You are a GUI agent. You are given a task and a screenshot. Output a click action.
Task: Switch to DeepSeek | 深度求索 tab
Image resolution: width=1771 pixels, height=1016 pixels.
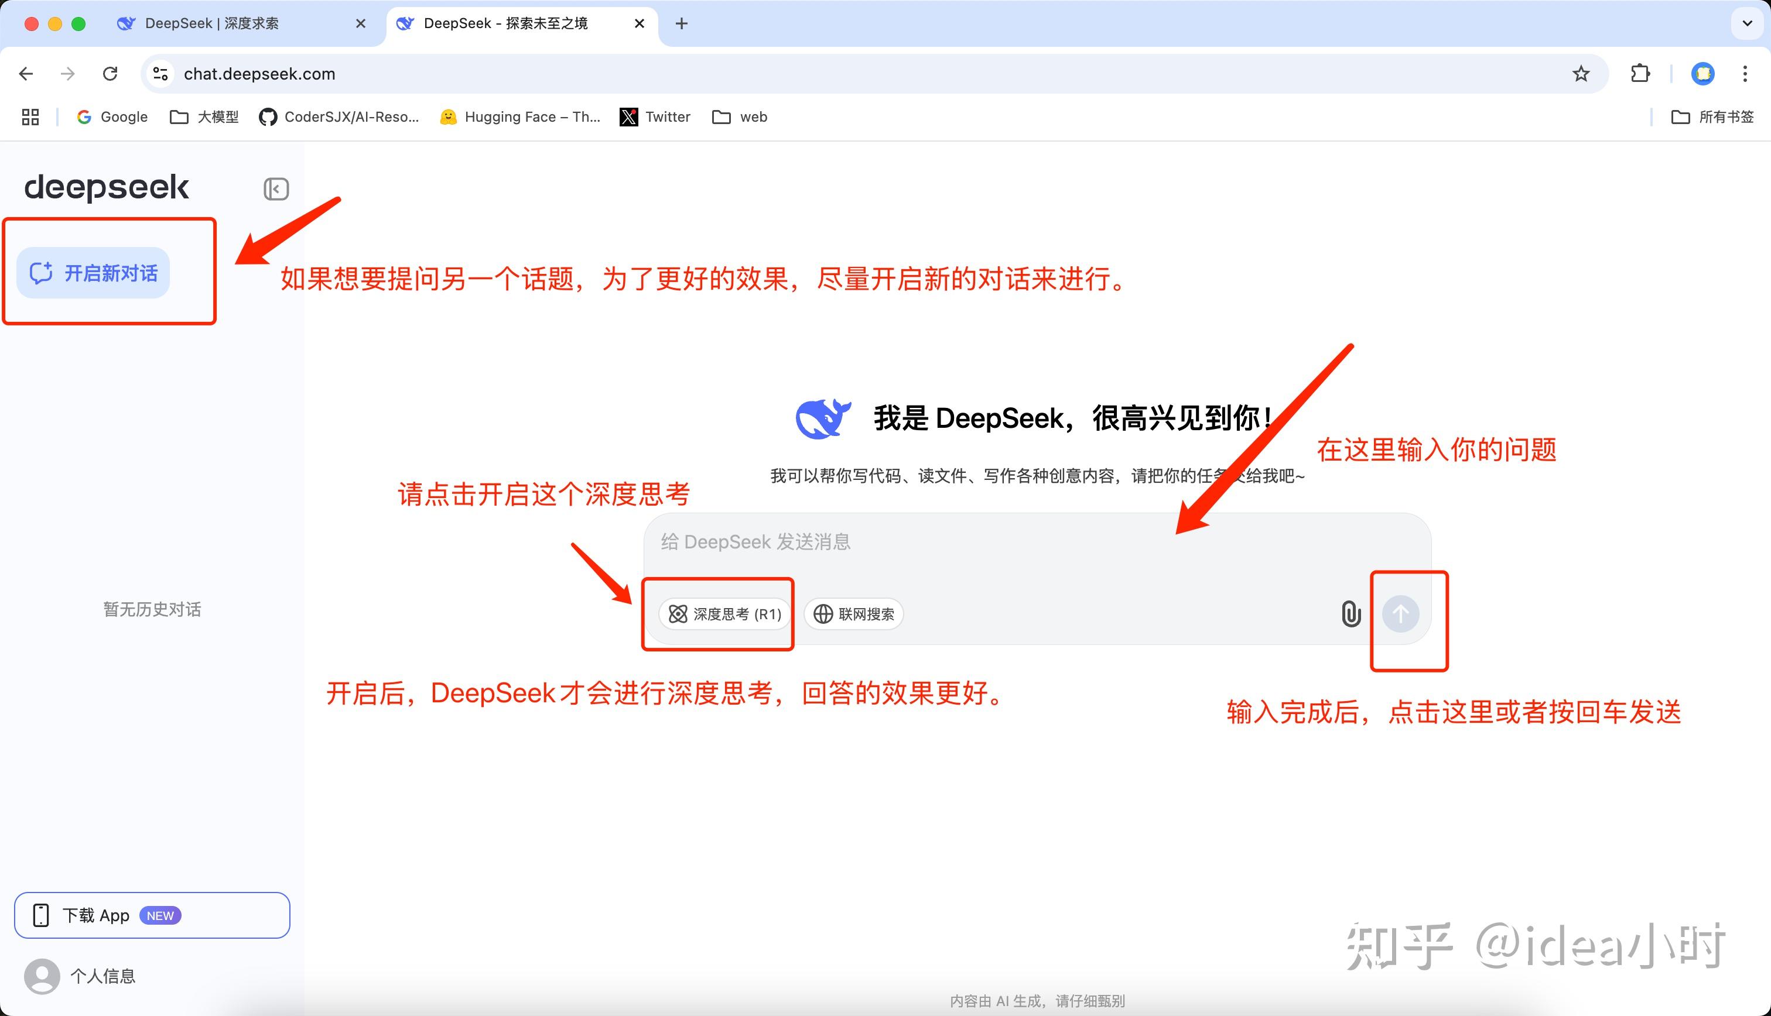pos(211,24)
